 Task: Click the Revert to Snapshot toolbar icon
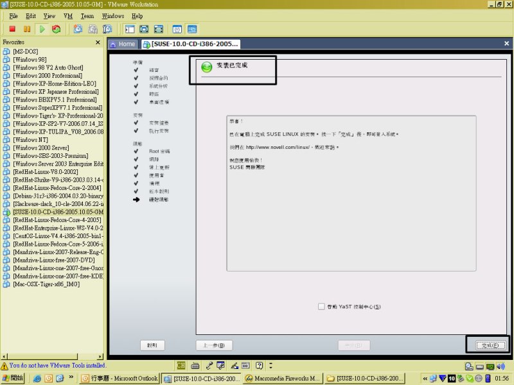tap(93, 29)
